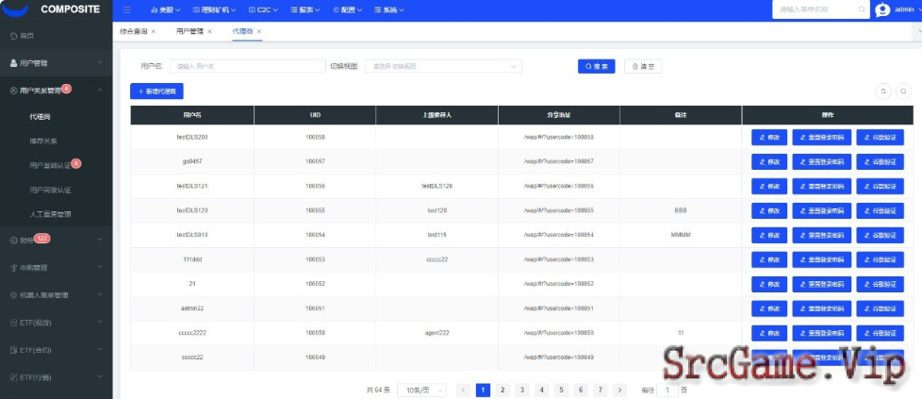The image size is (922, 399).
Task: Click 谷歌验证 for user 21
Action: coord(880,284)
